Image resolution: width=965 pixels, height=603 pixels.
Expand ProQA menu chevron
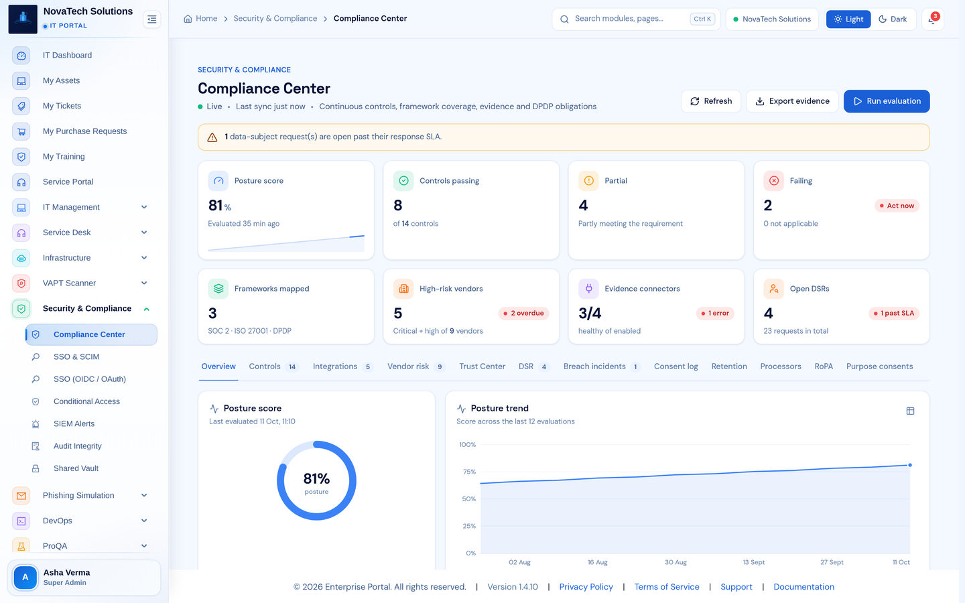coord(144,546)
